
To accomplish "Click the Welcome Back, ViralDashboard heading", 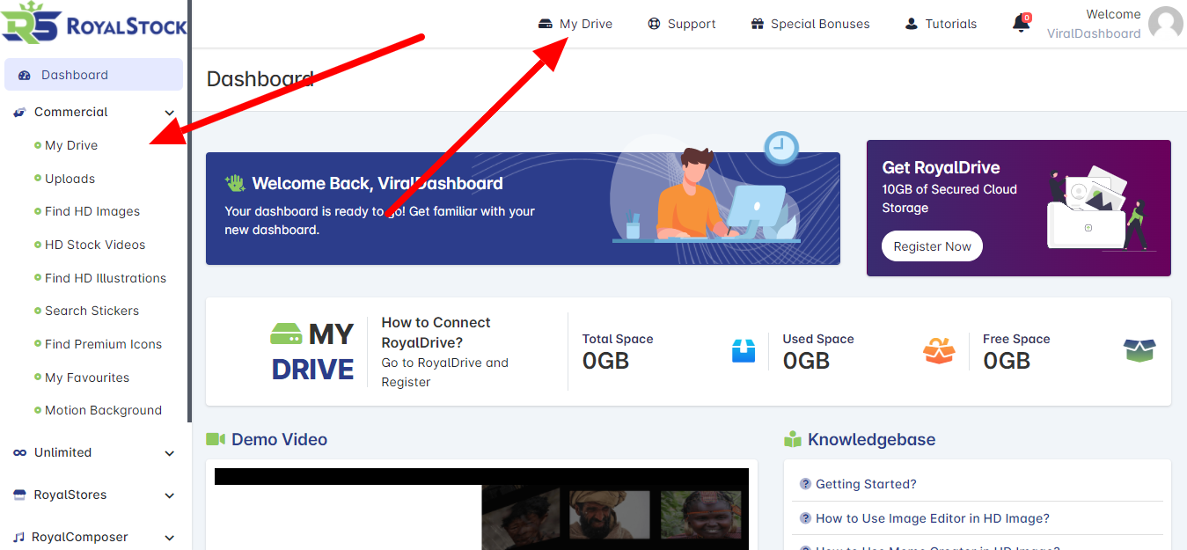I will 377,183.
